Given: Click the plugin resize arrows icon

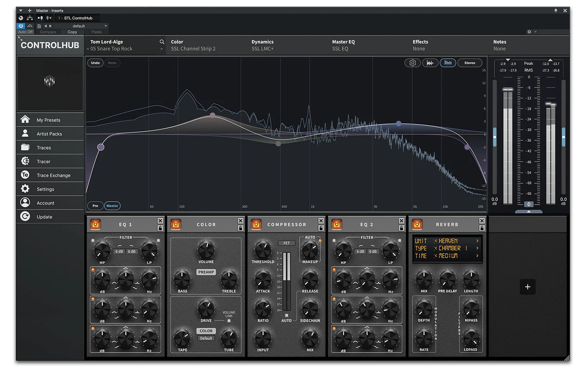Looking at the screenshot, I should click(x=20, y=38).
